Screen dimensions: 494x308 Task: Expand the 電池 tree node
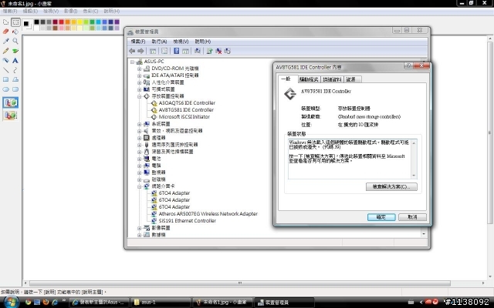coord(139,159)
